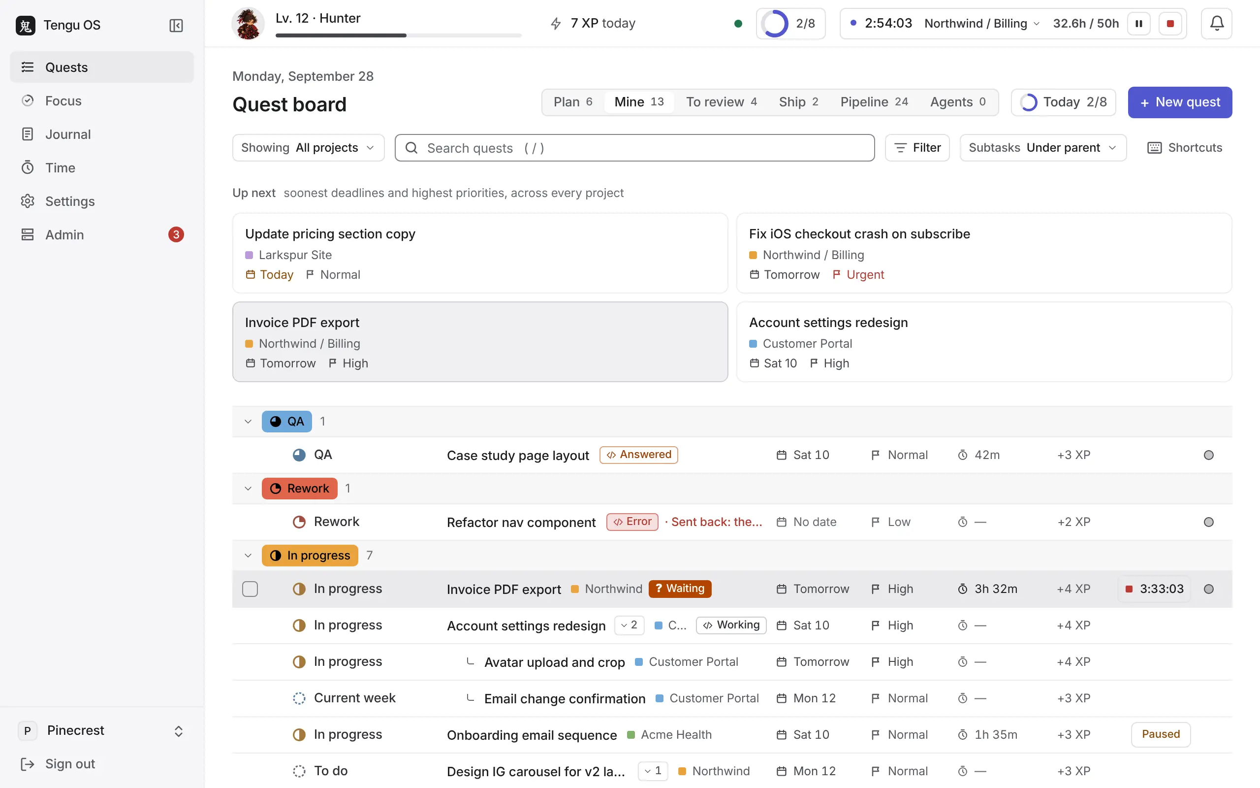Collapse the In progress group
Screen dimensions: 1260x788
click(x=248, y=555)
